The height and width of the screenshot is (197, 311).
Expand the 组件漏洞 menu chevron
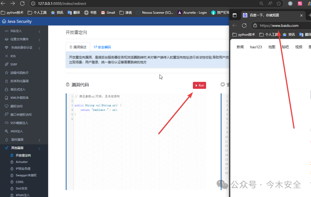39,140
